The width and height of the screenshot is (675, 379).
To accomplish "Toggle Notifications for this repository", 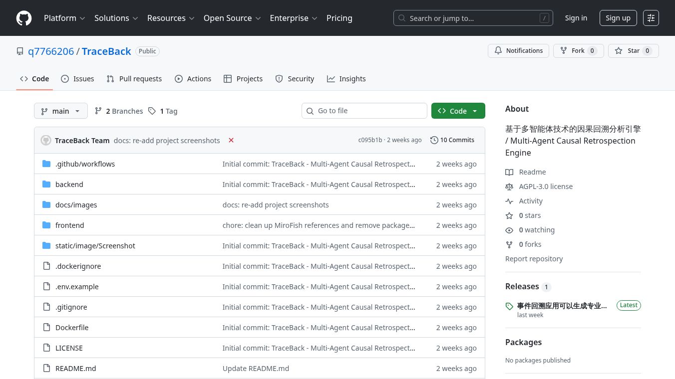I will coord(518,51).
